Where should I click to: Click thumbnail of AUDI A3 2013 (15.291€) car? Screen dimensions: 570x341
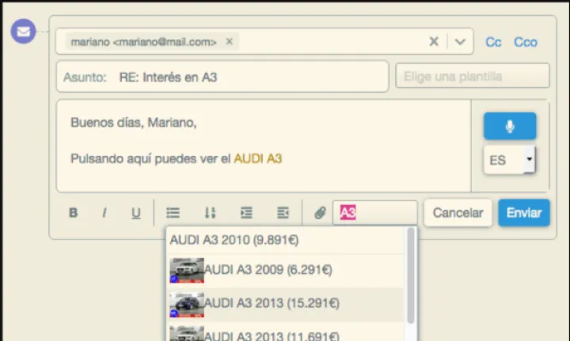tap(187, 305)
